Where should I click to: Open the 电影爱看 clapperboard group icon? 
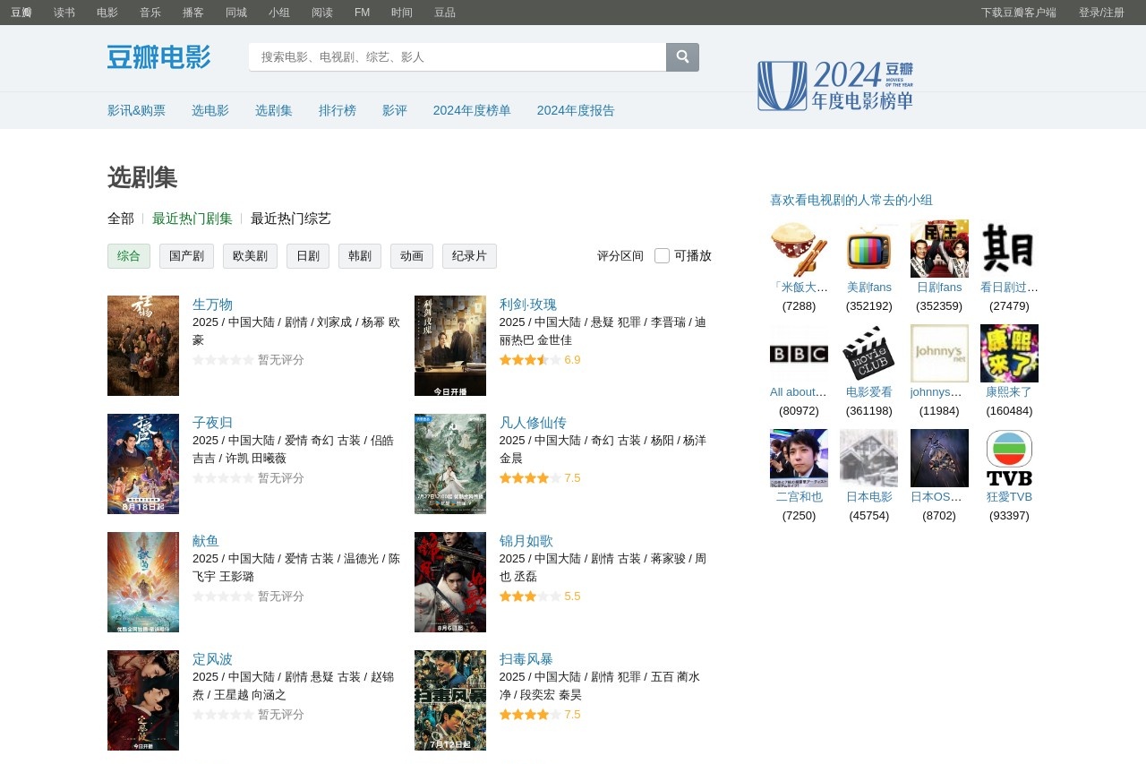[868, 354]
